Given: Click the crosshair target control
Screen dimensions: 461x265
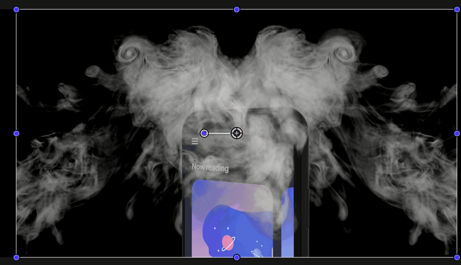Looking at the screenshot, I should 236,133.
